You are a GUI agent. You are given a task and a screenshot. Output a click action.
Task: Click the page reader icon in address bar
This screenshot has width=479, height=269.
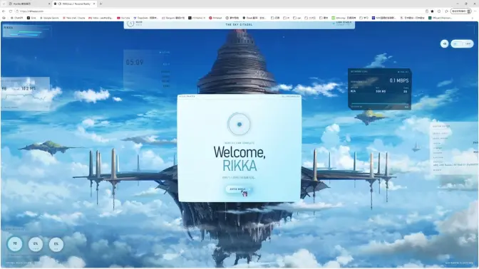point(426,11)
